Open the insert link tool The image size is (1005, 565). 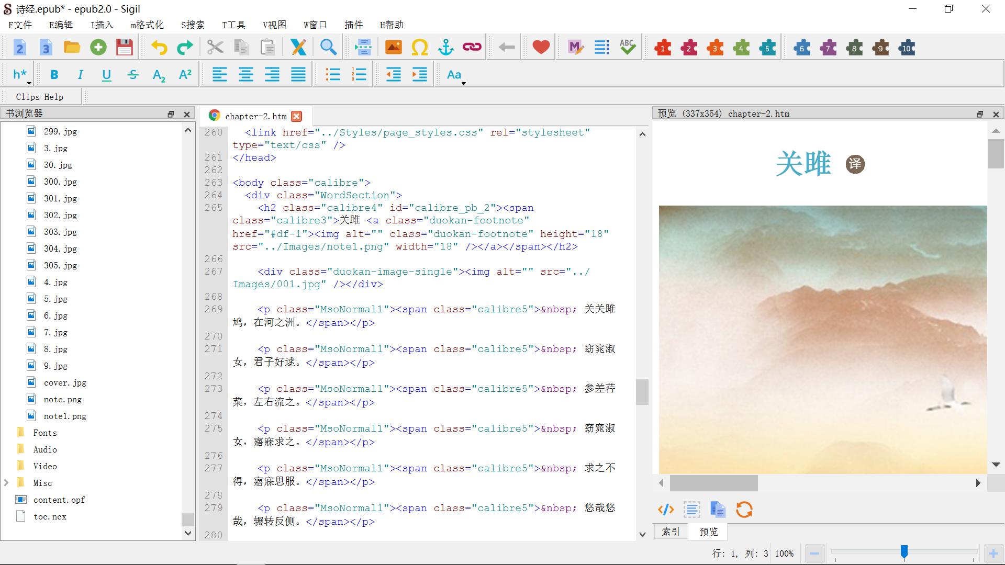tap(471, 47)
